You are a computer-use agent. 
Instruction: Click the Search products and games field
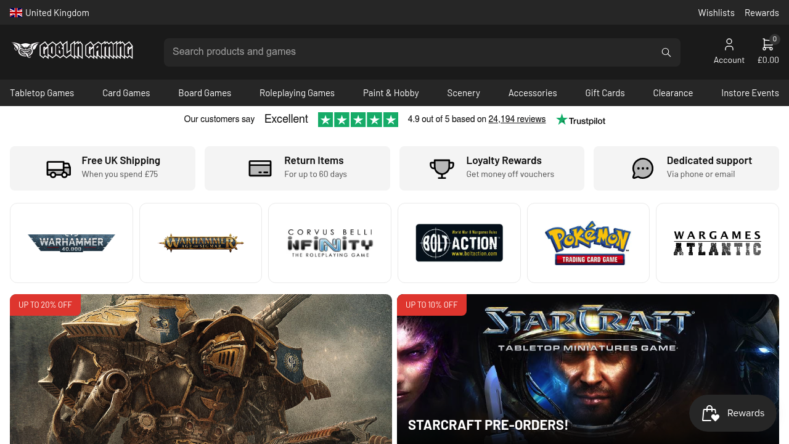point(422,52)
